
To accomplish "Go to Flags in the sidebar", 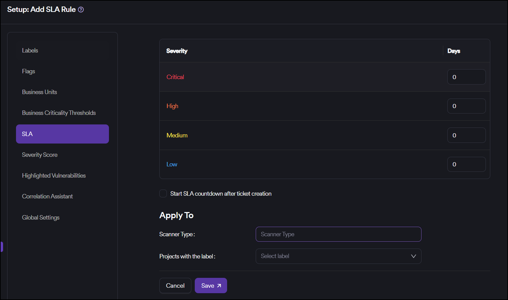I will click(x=29, y=71).
